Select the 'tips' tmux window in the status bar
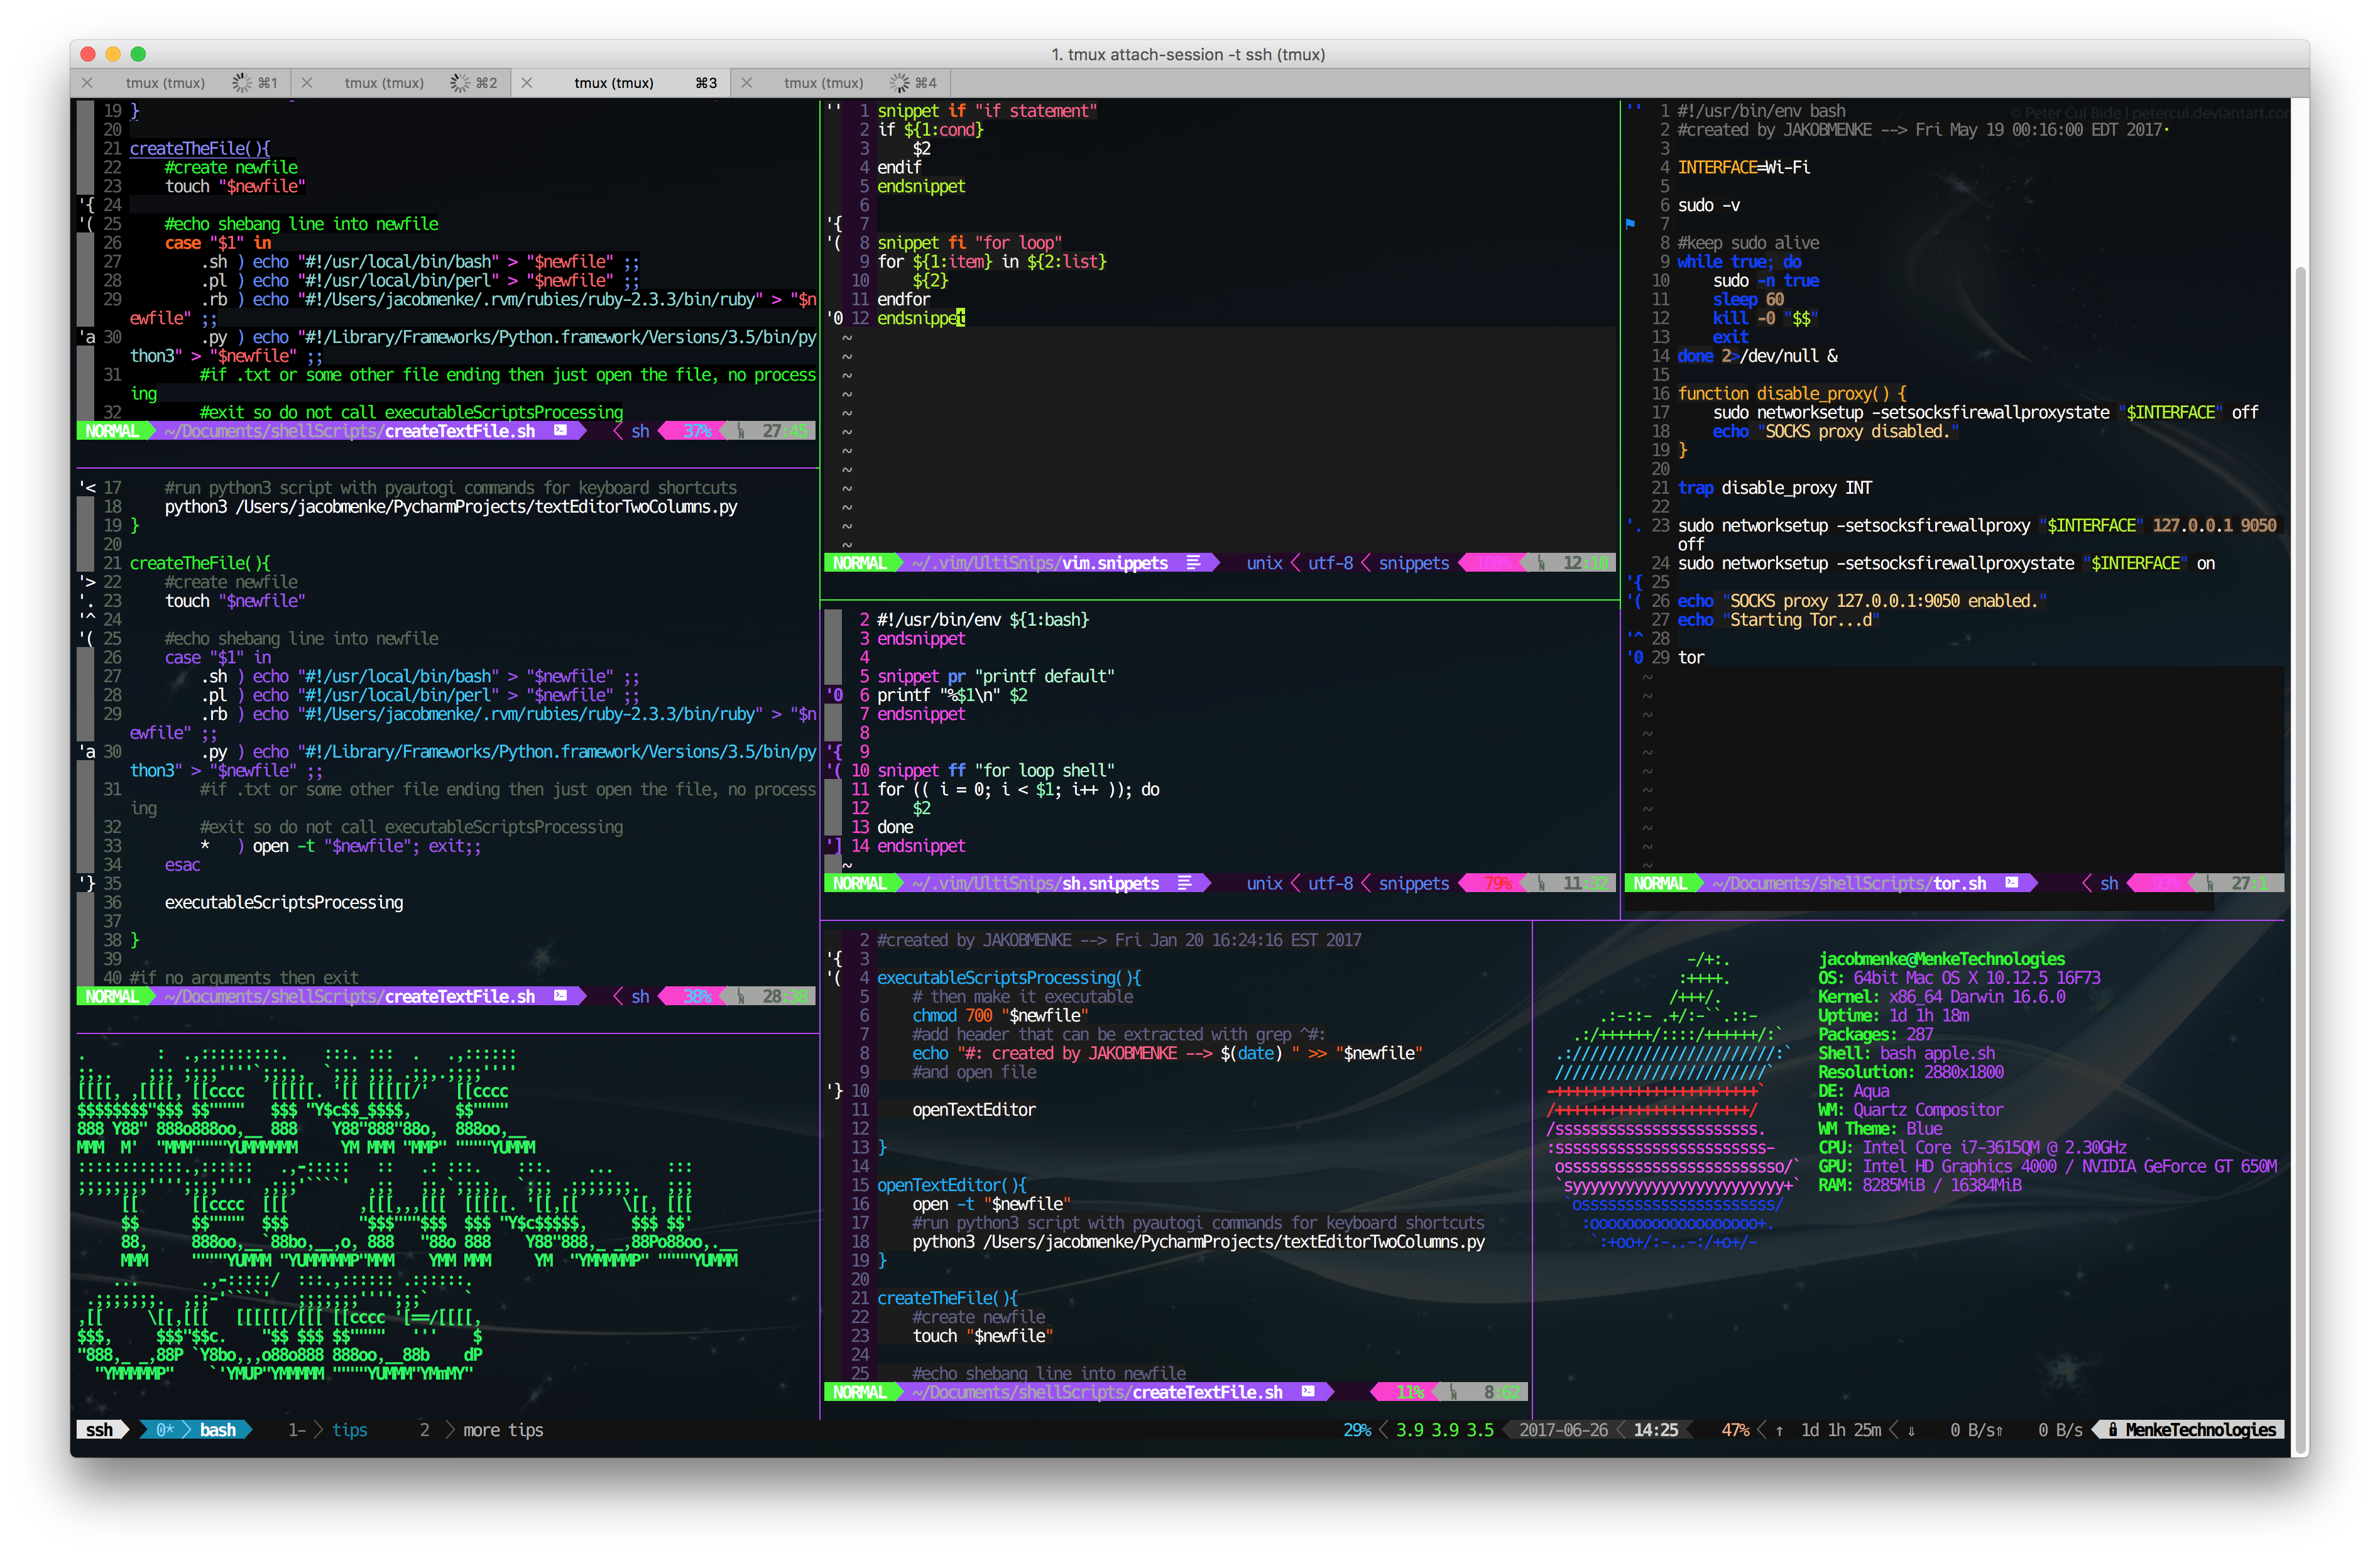This screenshot has height=1558, width=2380. [349, 1430]
